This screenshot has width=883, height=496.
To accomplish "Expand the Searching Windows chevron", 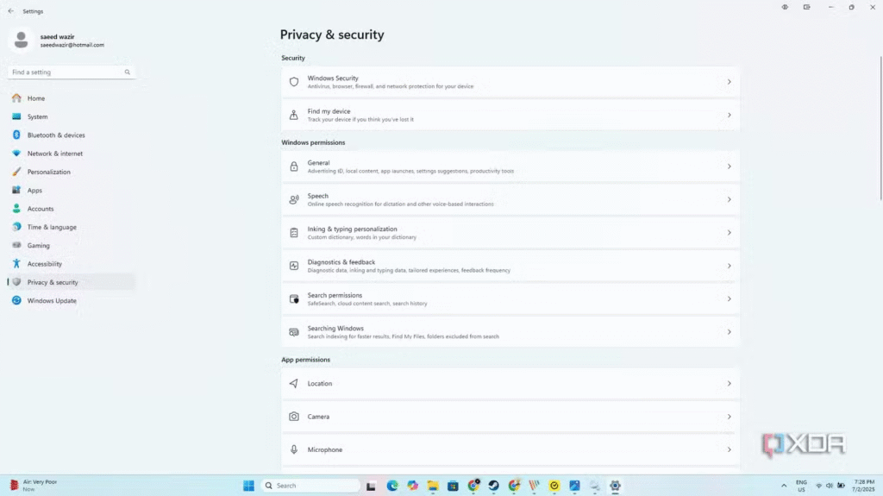I will (x=729, y=332).
